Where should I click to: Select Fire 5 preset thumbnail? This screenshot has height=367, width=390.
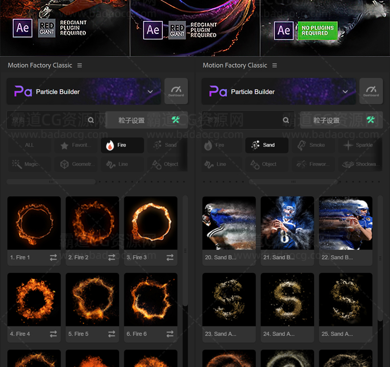pos(92,299)
